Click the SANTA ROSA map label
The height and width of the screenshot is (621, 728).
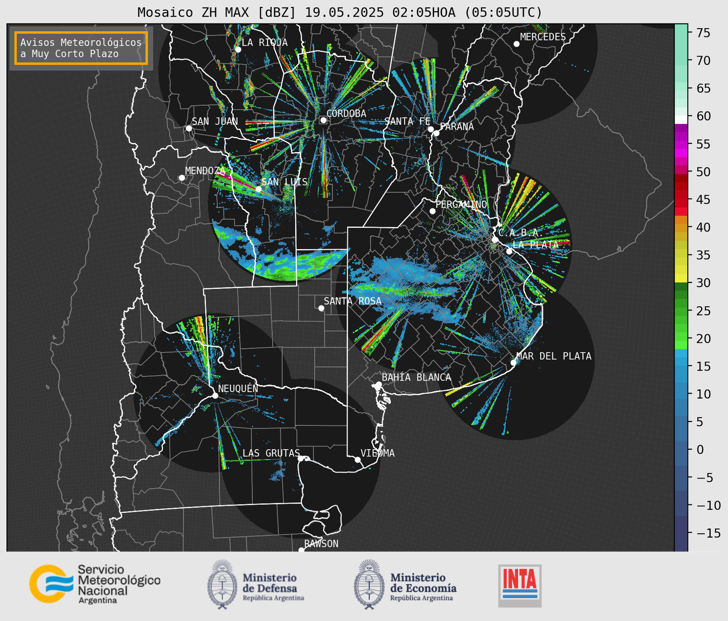[x=353, y=301]
